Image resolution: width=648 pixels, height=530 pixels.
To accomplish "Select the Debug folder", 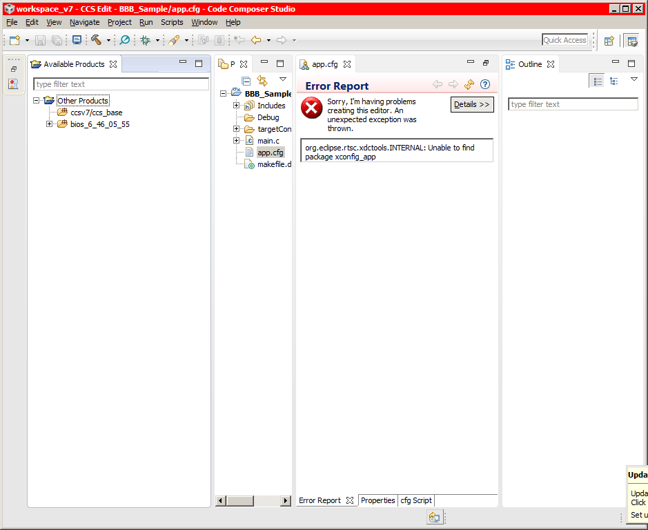I will (x=268, y=117).
